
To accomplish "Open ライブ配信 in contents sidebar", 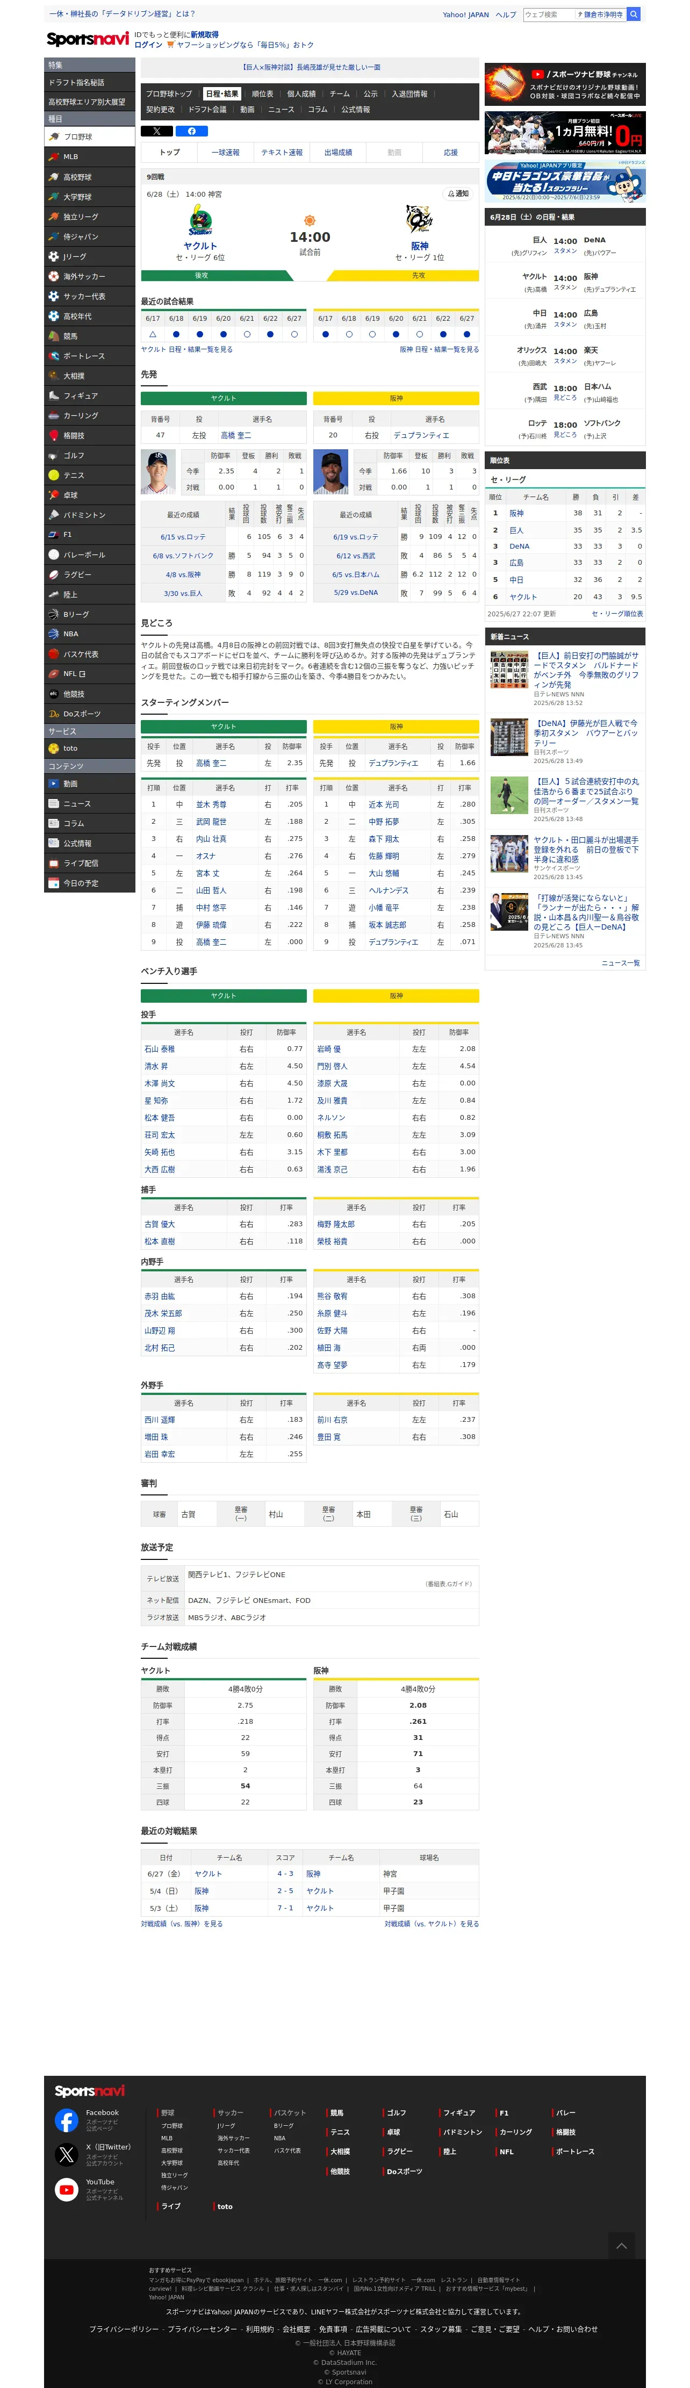I will click(90, 863).
